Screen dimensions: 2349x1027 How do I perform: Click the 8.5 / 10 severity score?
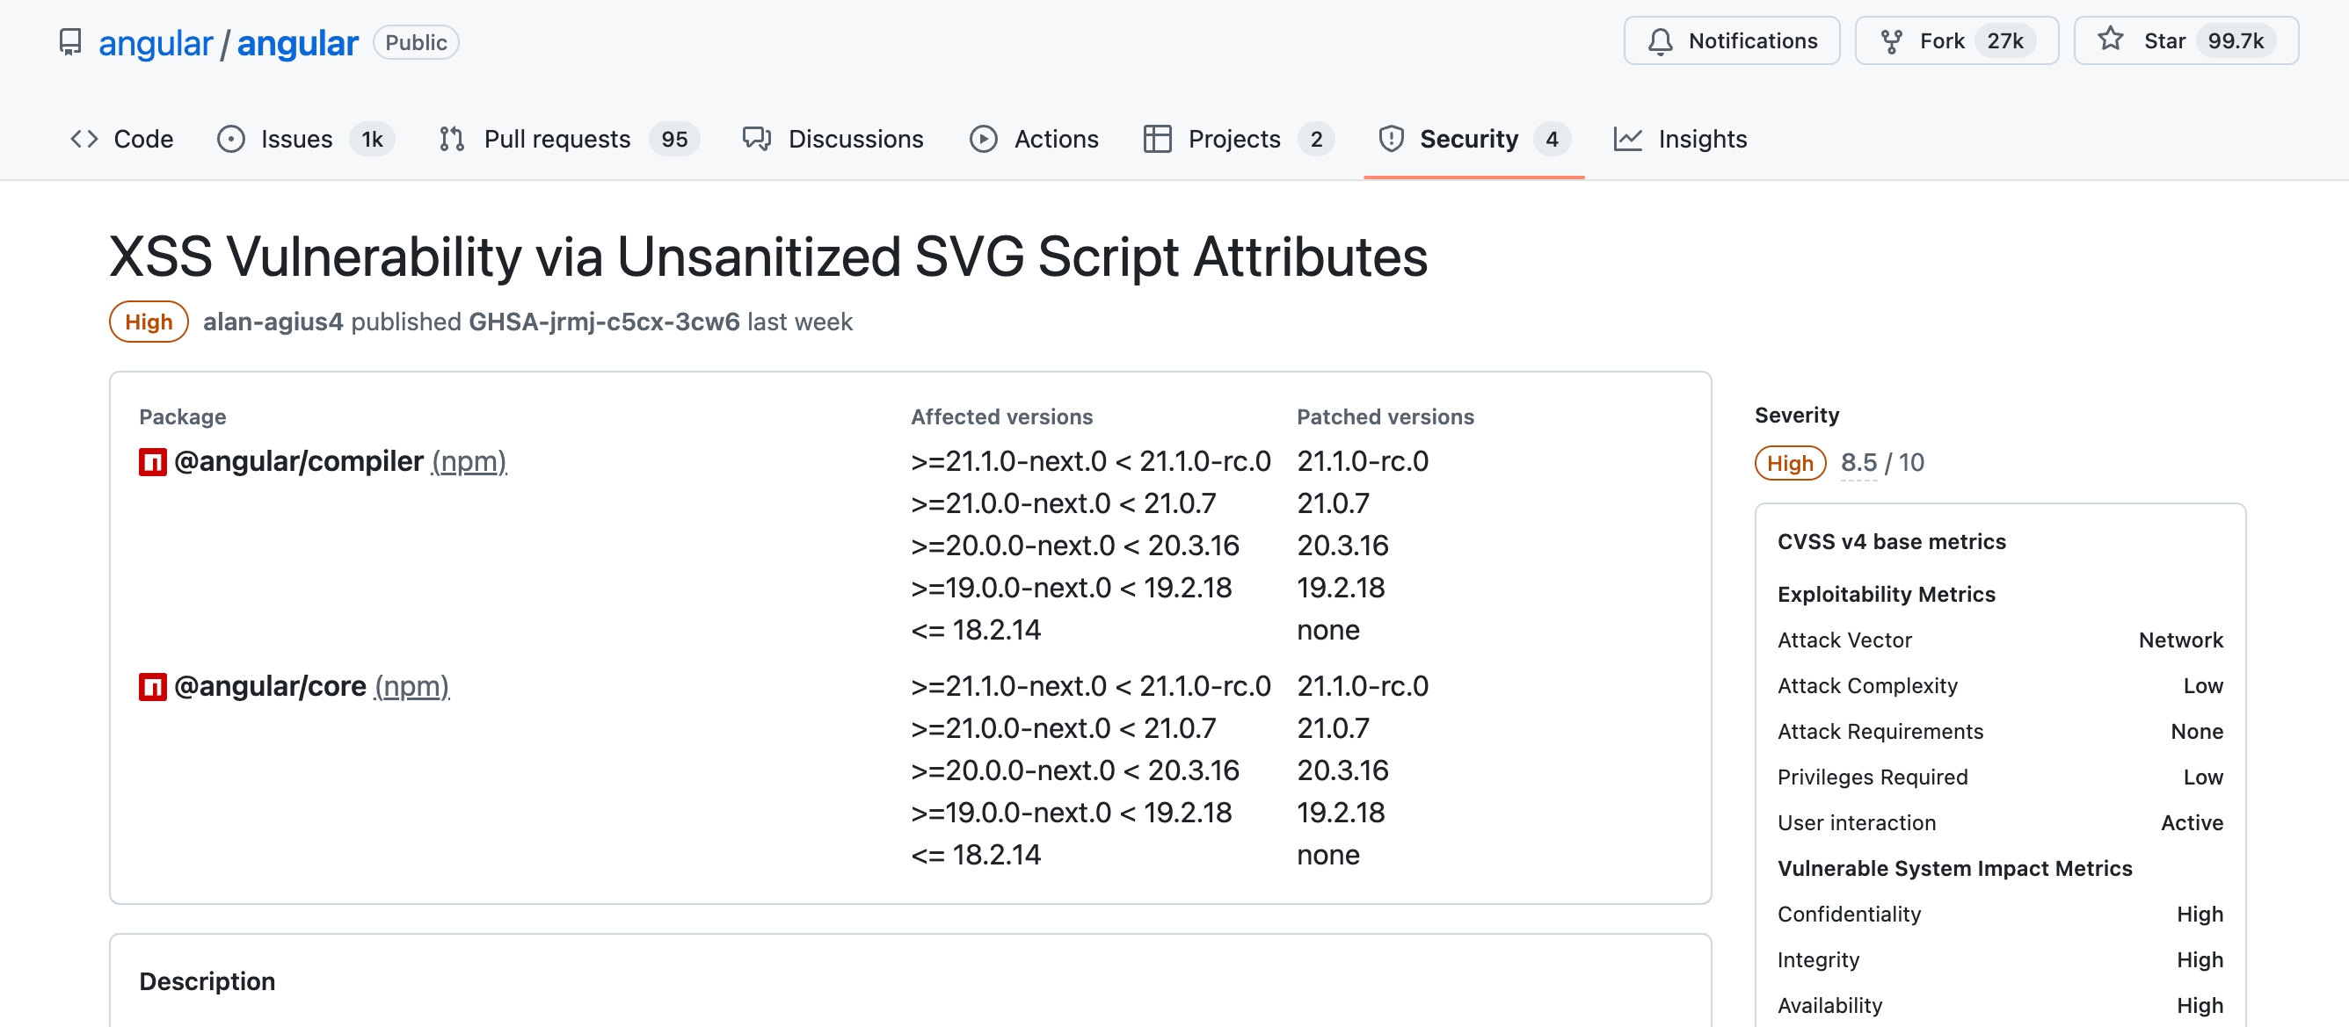(1882, 462)
